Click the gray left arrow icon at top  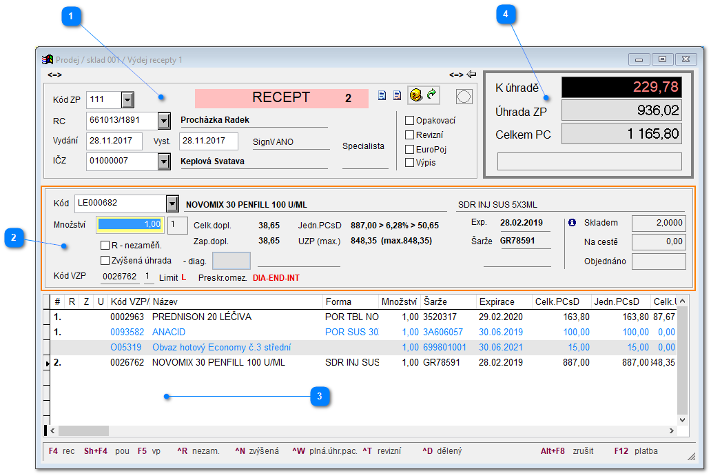click(471, 74)
